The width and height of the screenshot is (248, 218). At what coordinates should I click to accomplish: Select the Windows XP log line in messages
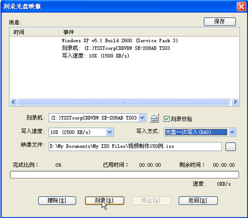pos(120,41)
